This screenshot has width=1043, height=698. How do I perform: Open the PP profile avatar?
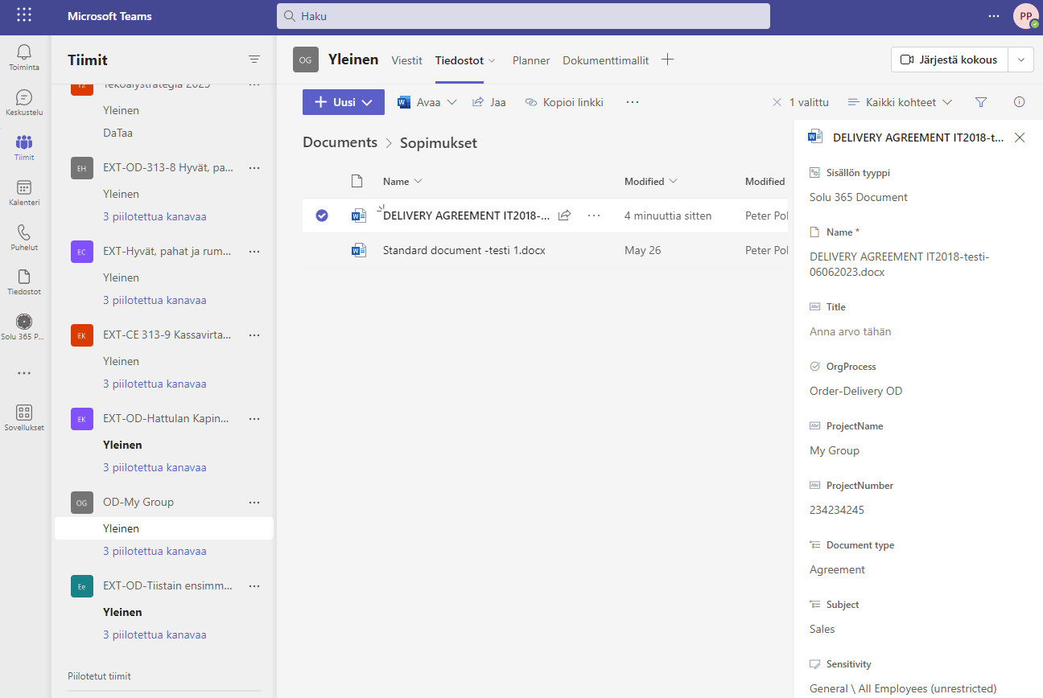pos(1025,16)
